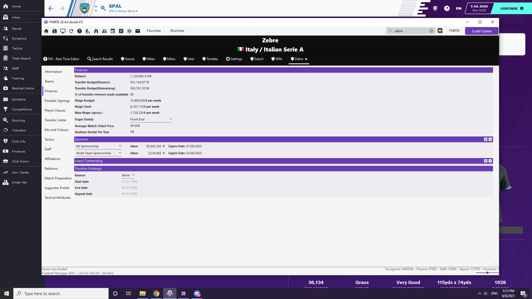Open Transfer Center in side menu
The height and width of the screenshot is (299, 532).
point(56,120)
